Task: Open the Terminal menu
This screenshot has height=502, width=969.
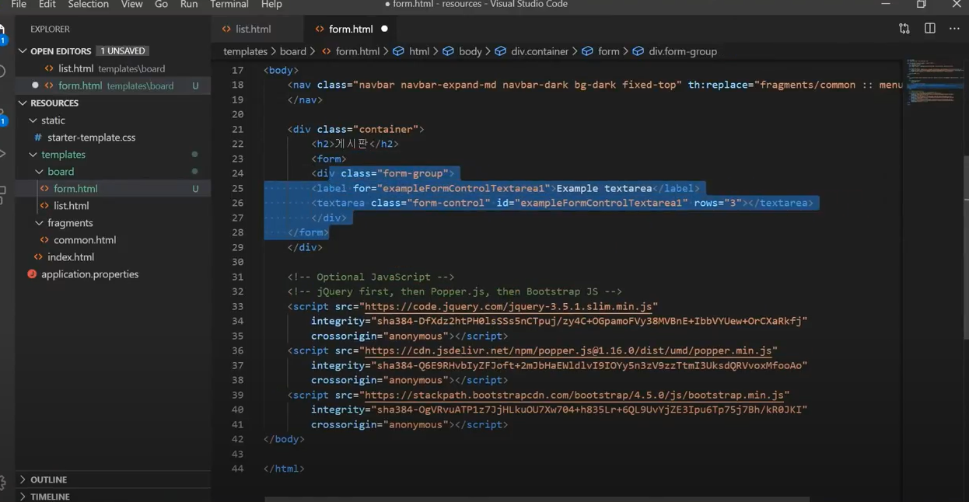Action: pos(229,5)
